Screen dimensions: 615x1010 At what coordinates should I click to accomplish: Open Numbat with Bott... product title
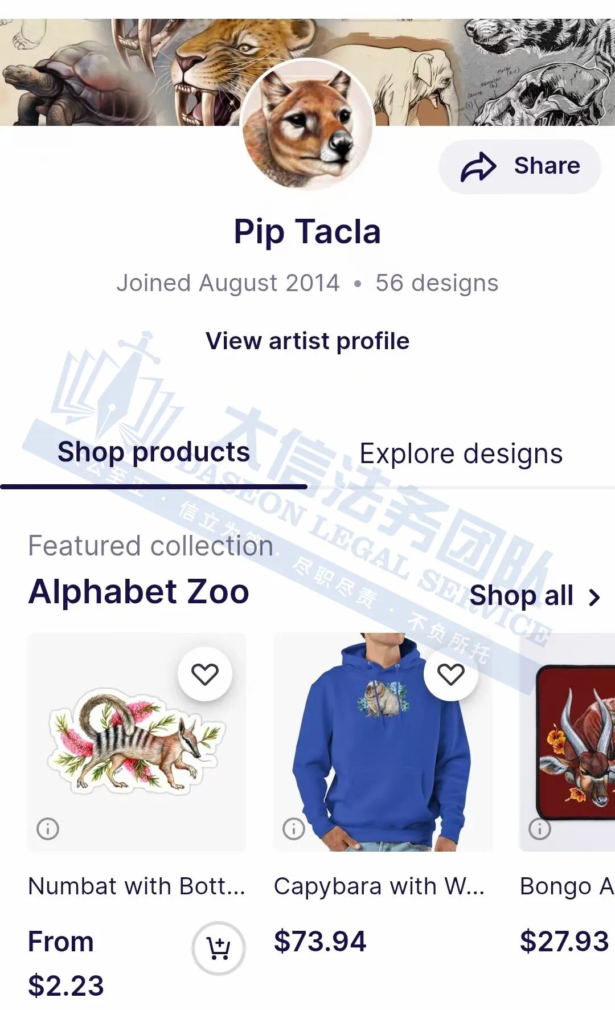coord(137,886)
